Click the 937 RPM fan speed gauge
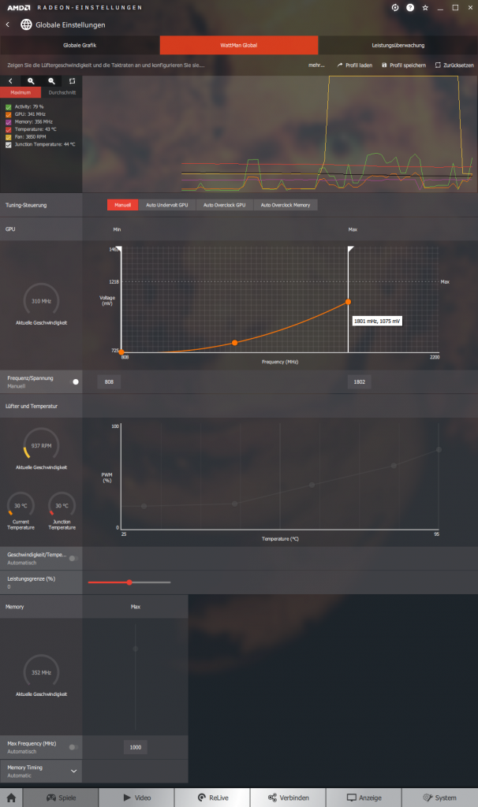 coord(41,444)
